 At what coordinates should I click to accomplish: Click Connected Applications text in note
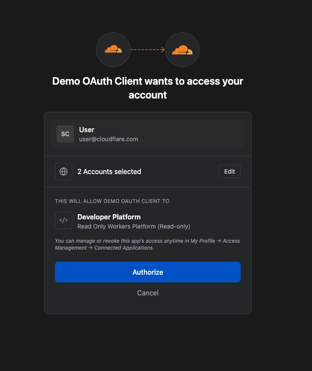[x=124, y=248]
